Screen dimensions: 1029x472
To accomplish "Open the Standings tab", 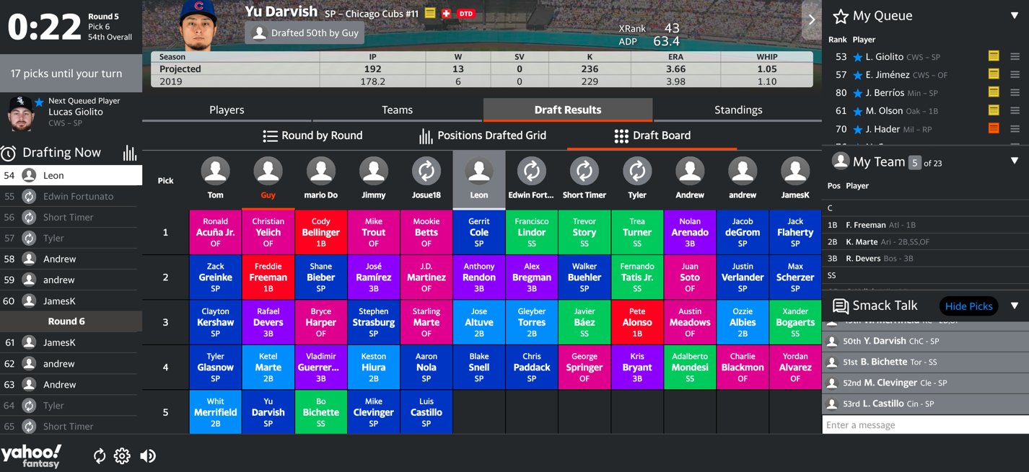I will pos(738,110).
